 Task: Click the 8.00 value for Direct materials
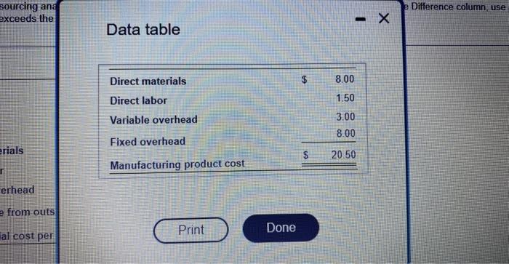coord(345,79)
